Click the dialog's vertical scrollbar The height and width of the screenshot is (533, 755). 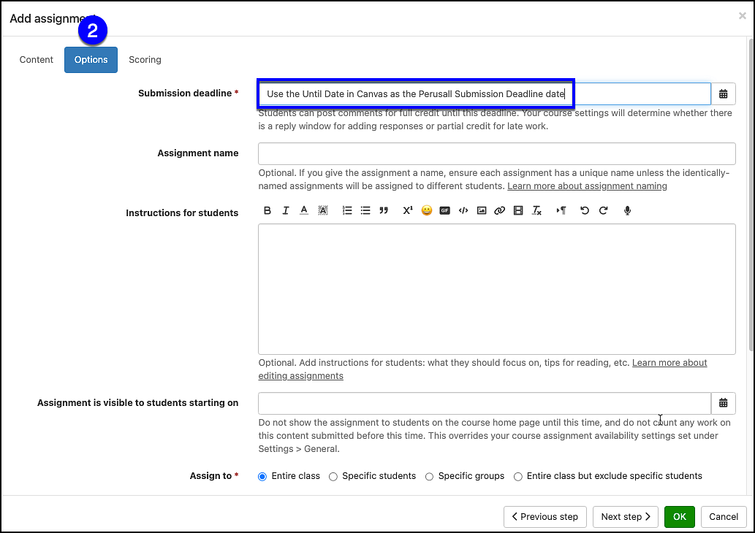[x=751, y=195]
